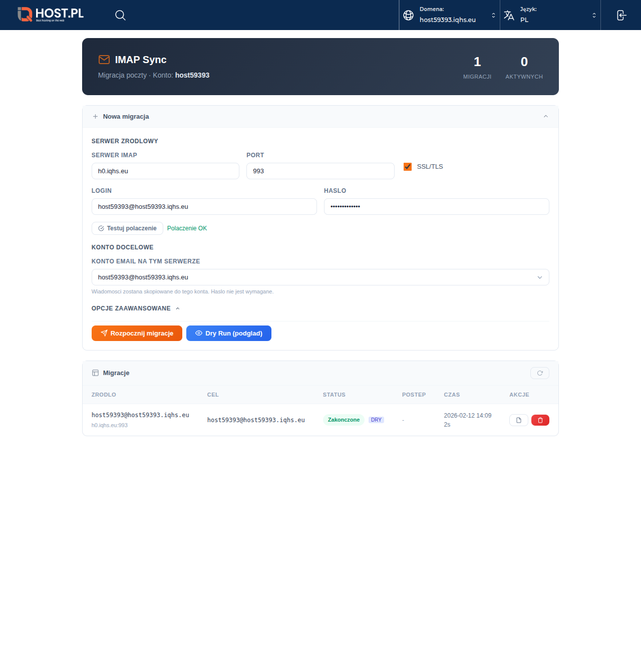This screenshot has width=641, height=661.
Task: Click the HOST.PL logo
Action: 51,15
